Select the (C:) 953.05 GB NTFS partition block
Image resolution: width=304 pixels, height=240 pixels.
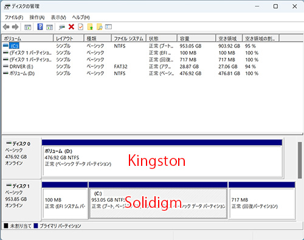158,201
